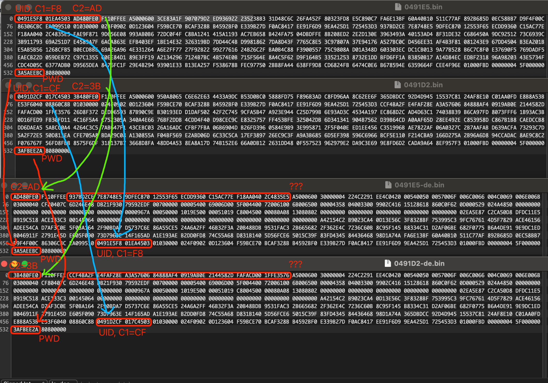Screen dimensions: 548x383
Task: Click the 0491E5.bin document proxy icon
Action: pos(398,7)
